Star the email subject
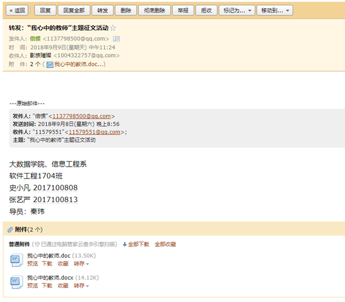 tap(113, 28)
